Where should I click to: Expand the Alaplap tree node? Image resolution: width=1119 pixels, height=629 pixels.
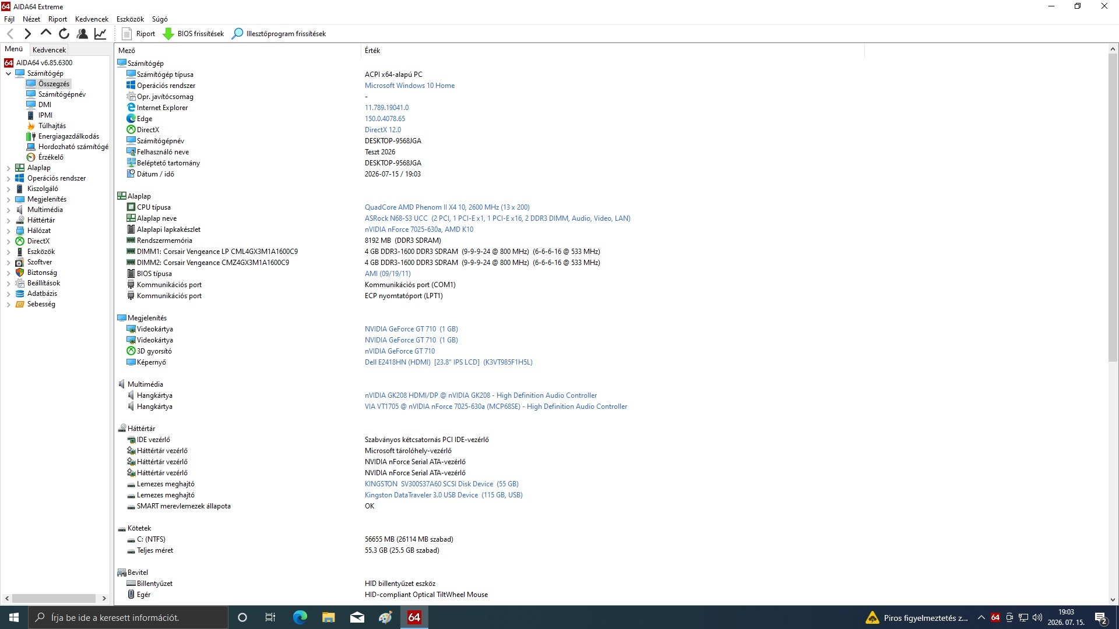[8, 168]
